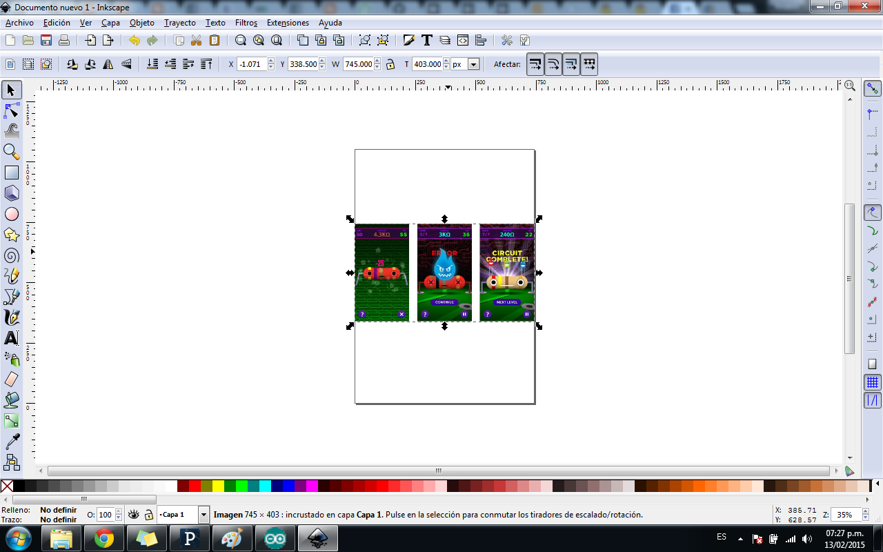Select the Pencil freehand tool

coord(12,276)
